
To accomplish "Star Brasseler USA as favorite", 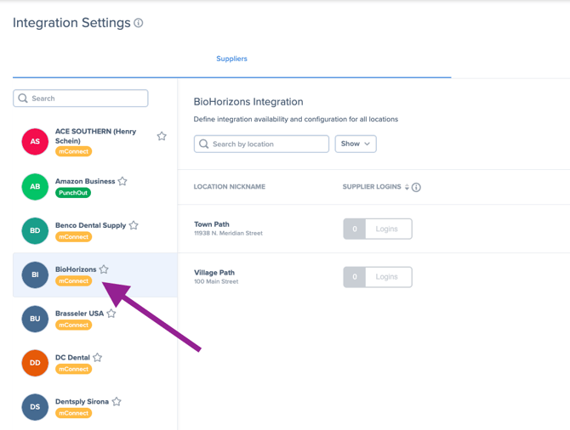I will coord(111,314).
